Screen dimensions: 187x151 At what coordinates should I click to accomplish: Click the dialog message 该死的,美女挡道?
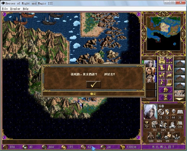point(84,74)
